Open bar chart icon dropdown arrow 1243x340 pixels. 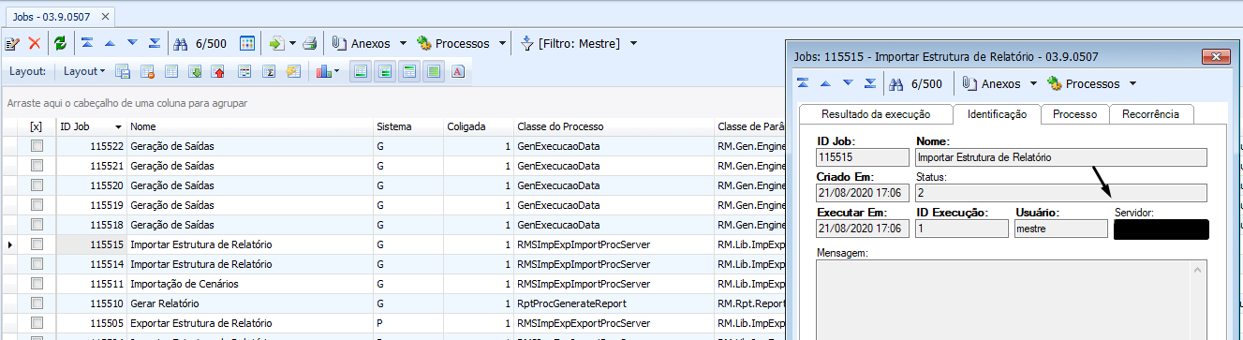pos(337,71)
